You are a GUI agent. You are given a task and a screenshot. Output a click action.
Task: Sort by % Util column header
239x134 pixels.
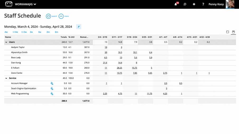pyautogui.click(x=71, y=37)
